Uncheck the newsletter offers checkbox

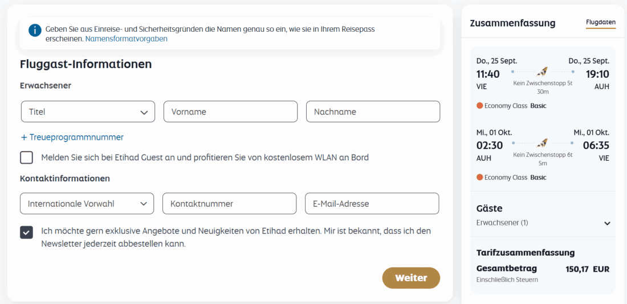[26, 232]
